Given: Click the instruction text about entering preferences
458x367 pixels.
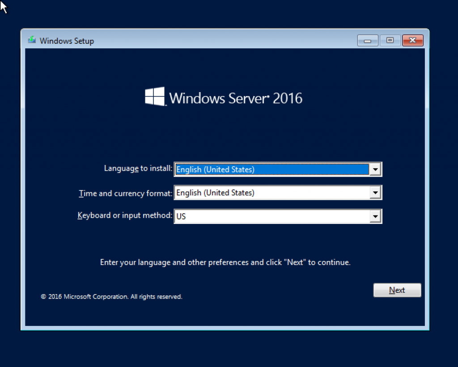Looking at the screenshot, I should tap(225, 262).
